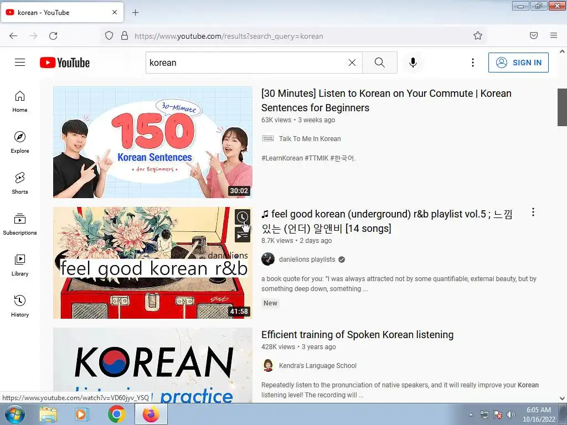Clear the search box with the X
Screen dimensions: 567x425
tap(352, 63)
